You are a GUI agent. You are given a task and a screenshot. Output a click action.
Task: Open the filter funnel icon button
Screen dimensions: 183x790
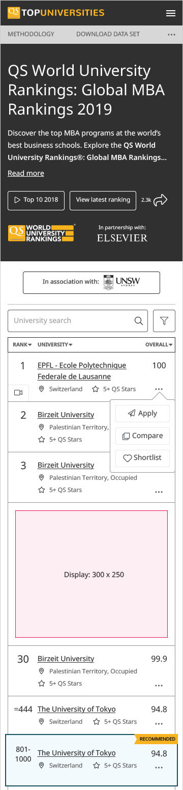(x=164, y=321)
